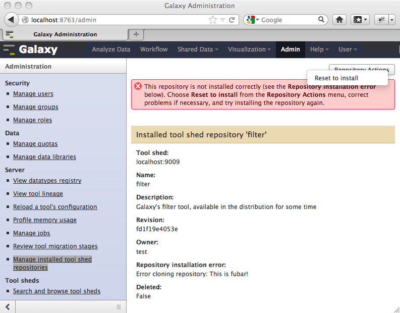Open dropdown next to the add-on icon
Image resolution: width=400 pixels, height=313 pixels.
392,20
